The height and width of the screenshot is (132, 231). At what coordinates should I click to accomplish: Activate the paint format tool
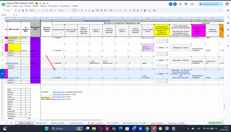point(26,11)
